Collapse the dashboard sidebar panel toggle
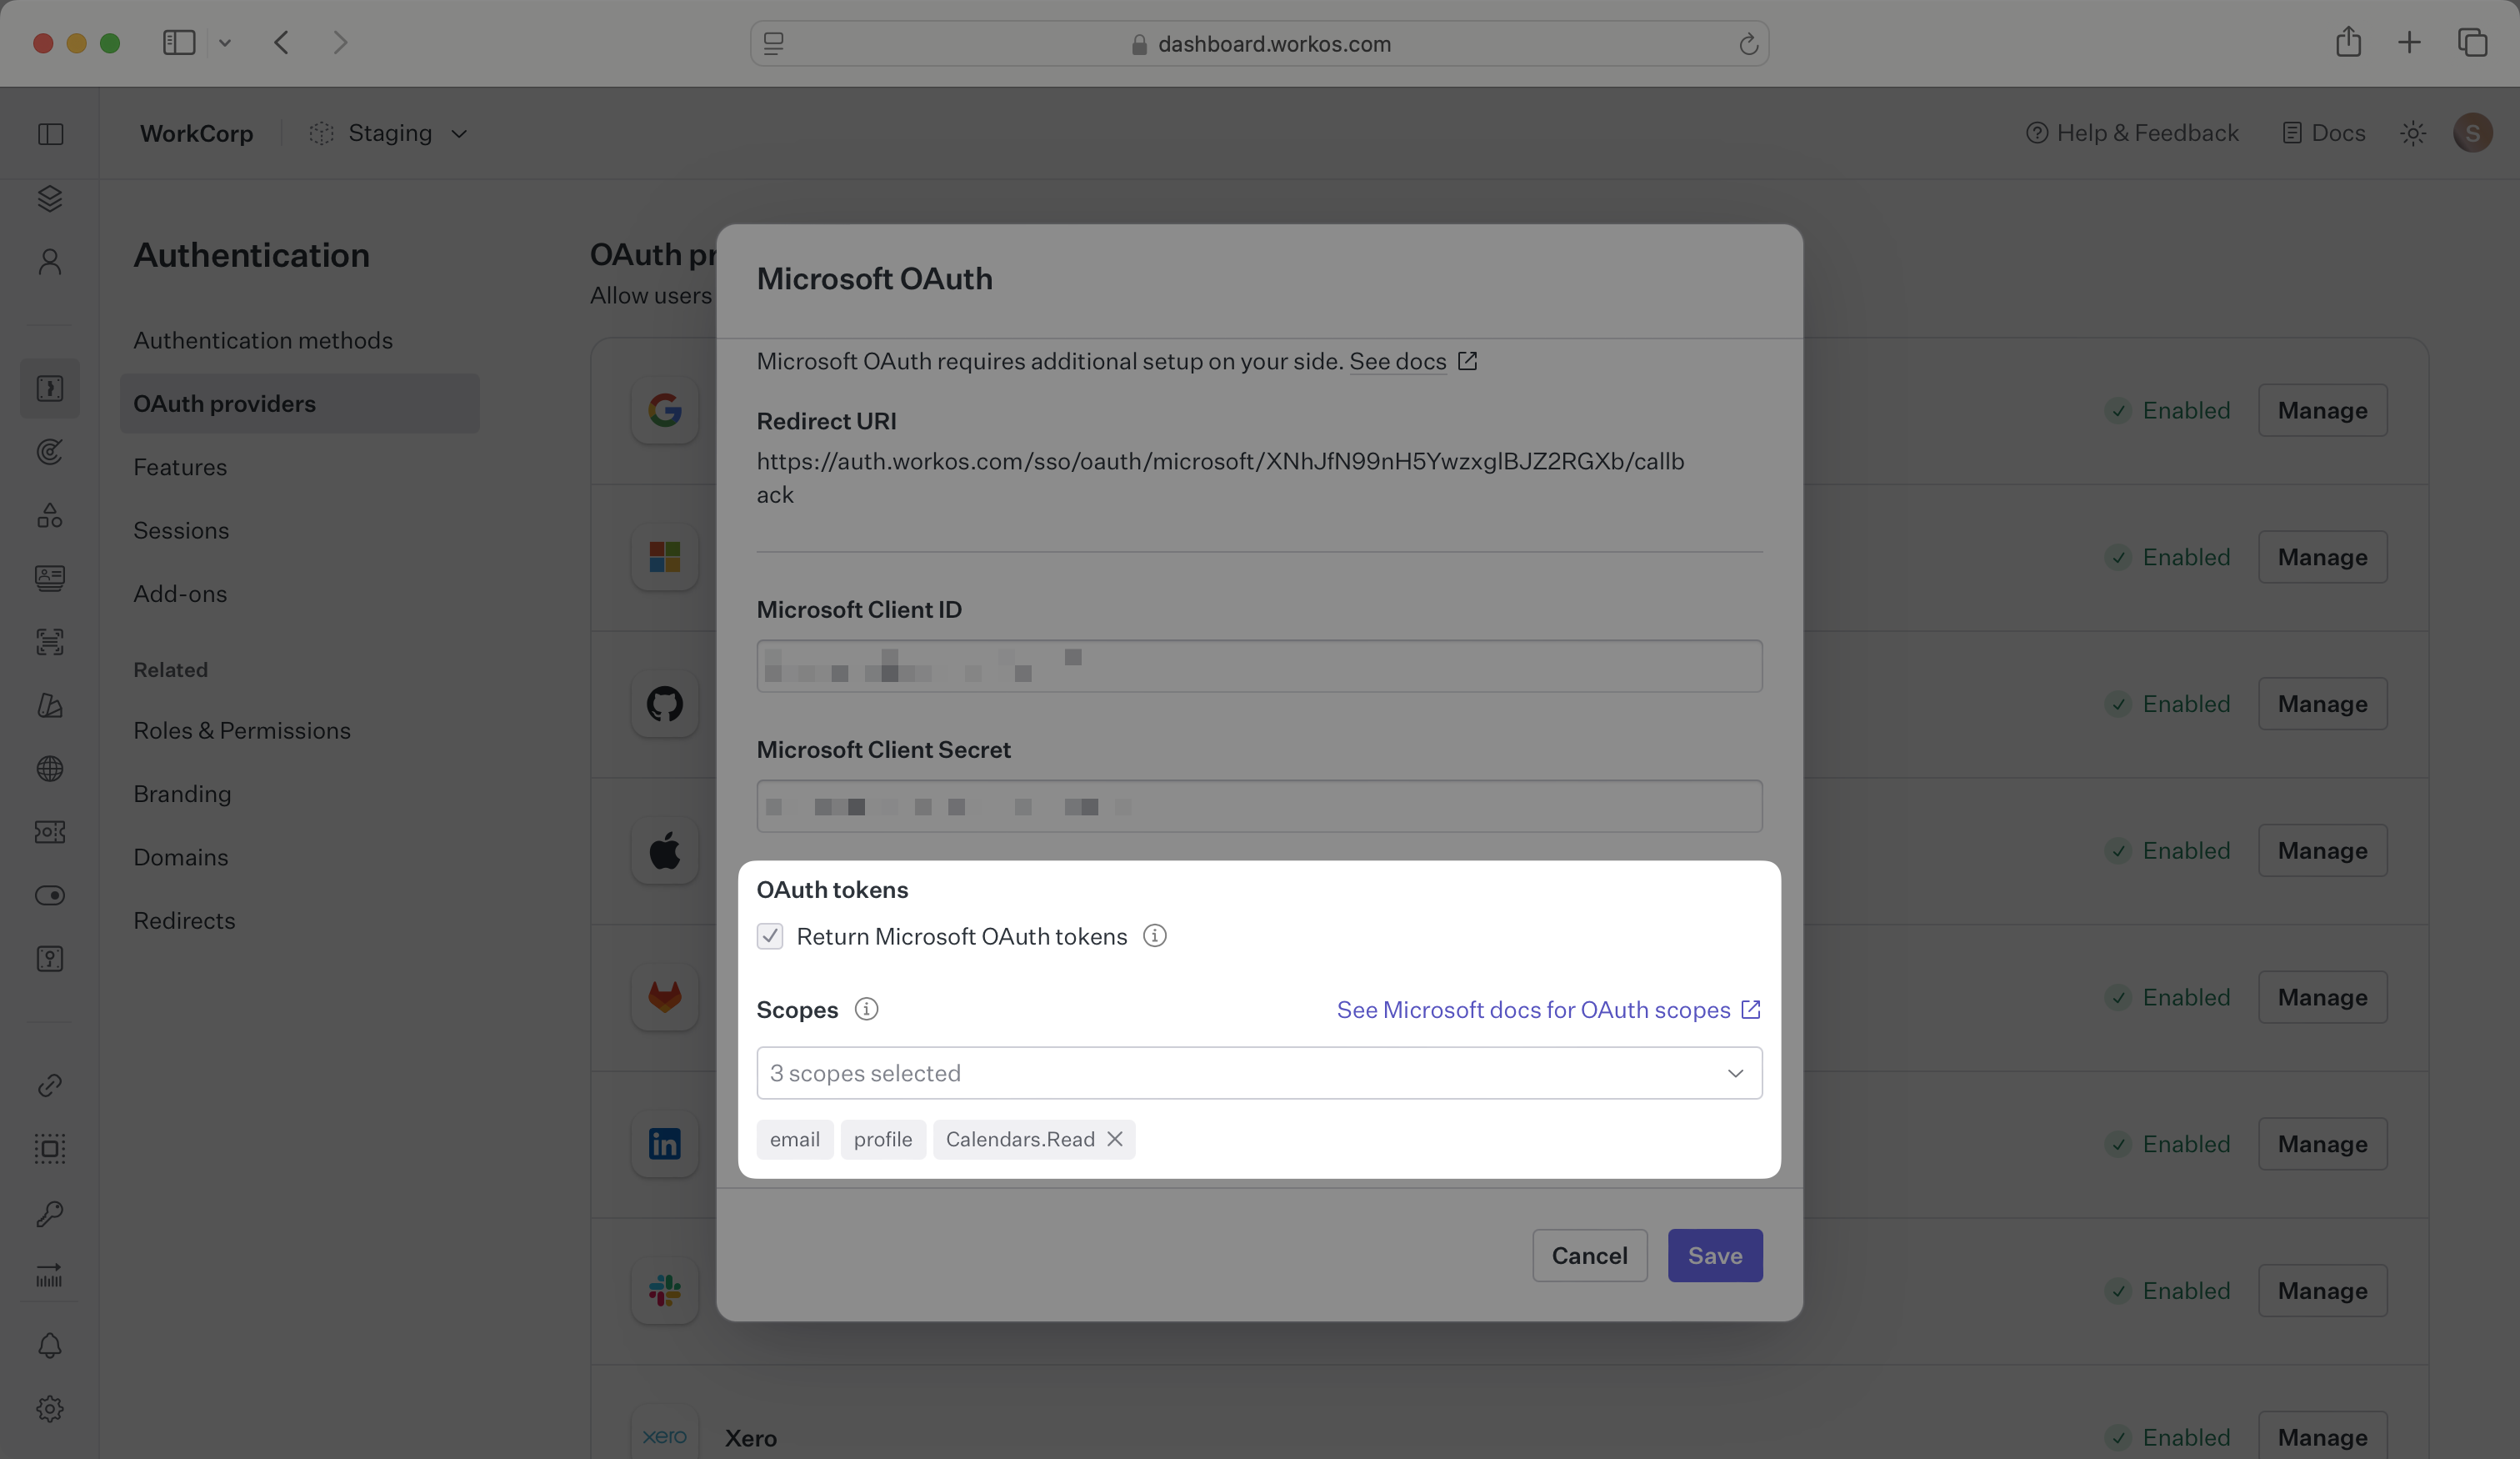This screenshot has width=2520, height=1459. 50,134
